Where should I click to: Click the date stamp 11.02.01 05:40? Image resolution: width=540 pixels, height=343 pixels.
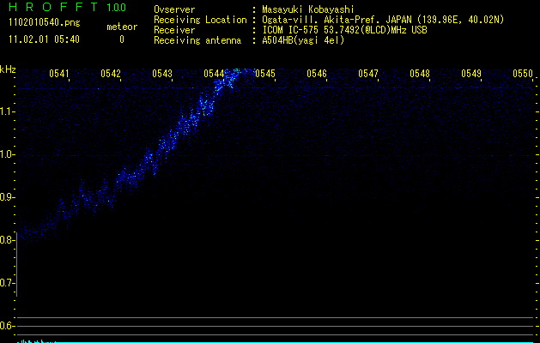coord(44,39)
